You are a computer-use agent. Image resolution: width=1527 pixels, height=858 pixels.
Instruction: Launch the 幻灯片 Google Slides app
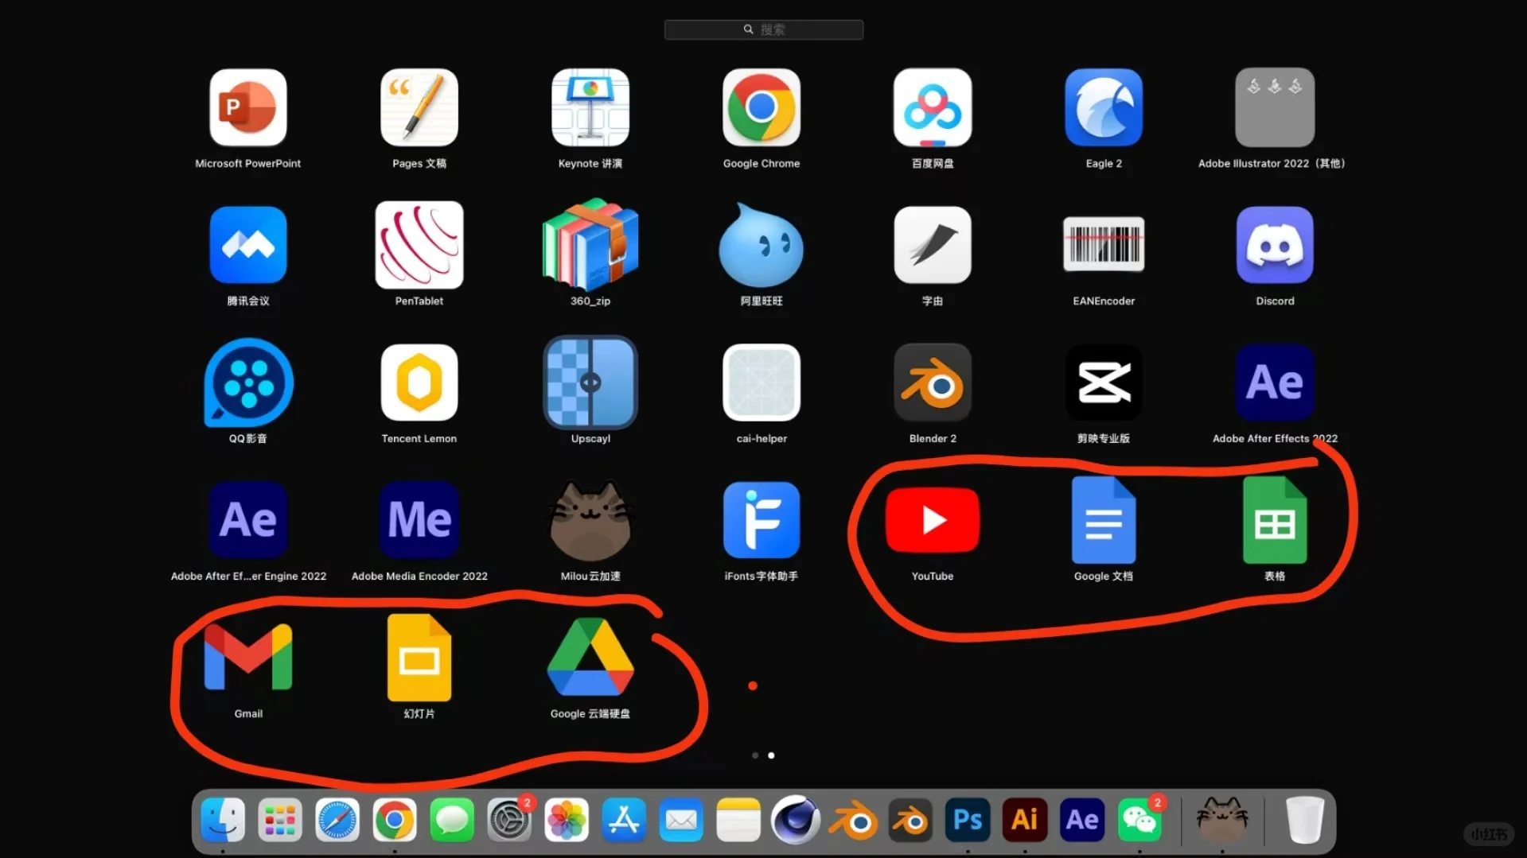419,658
